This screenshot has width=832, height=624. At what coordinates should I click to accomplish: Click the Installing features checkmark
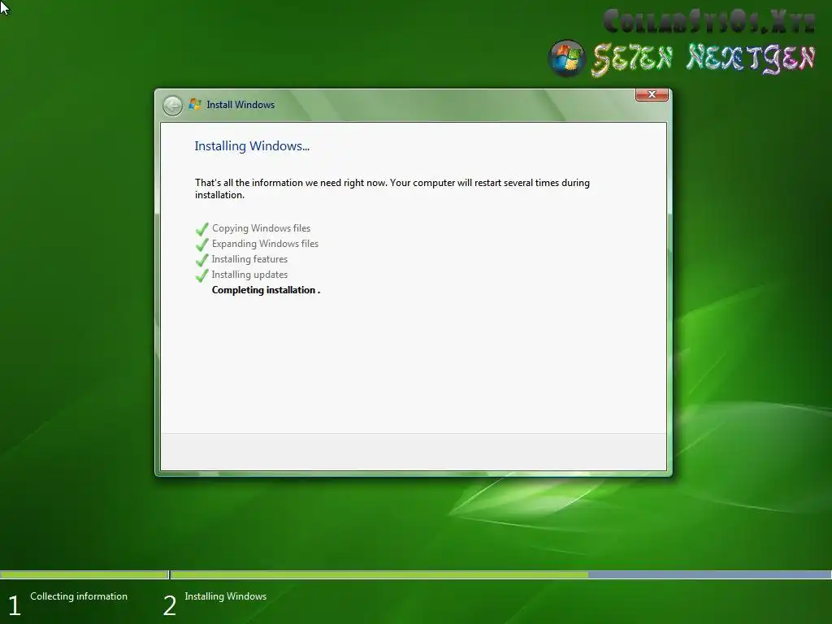(x=201, y=260)
